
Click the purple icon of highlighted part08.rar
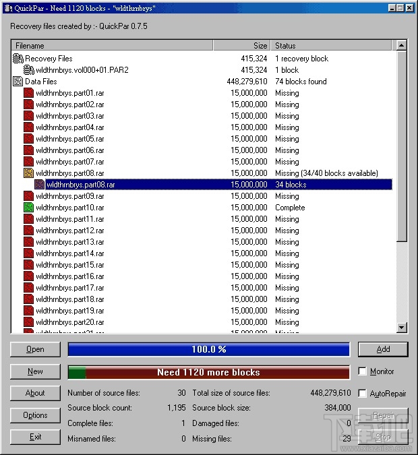pos(39,185)
